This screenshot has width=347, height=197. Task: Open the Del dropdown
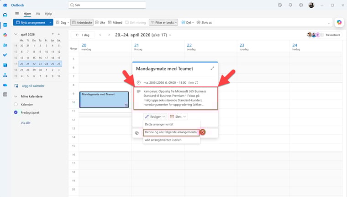point(188,22)
